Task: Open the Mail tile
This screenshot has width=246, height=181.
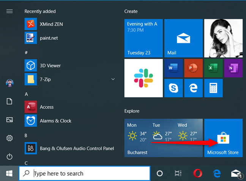Action: [183, 38]
